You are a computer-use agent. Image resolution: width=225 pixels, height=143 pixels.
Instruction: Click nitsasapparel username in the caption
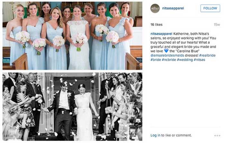[161, 34]
